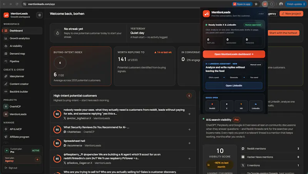Open the Sadiora_Gagan lead arrow
This screenshot has height=174, width=308.
click(189, 159)
